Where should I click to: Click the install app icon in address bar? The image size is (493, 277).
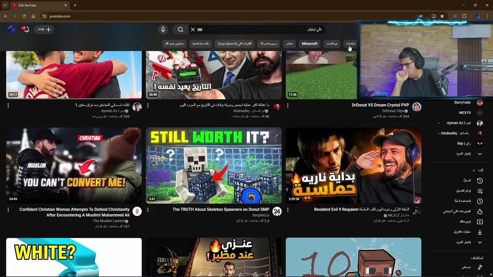(434, 16)
